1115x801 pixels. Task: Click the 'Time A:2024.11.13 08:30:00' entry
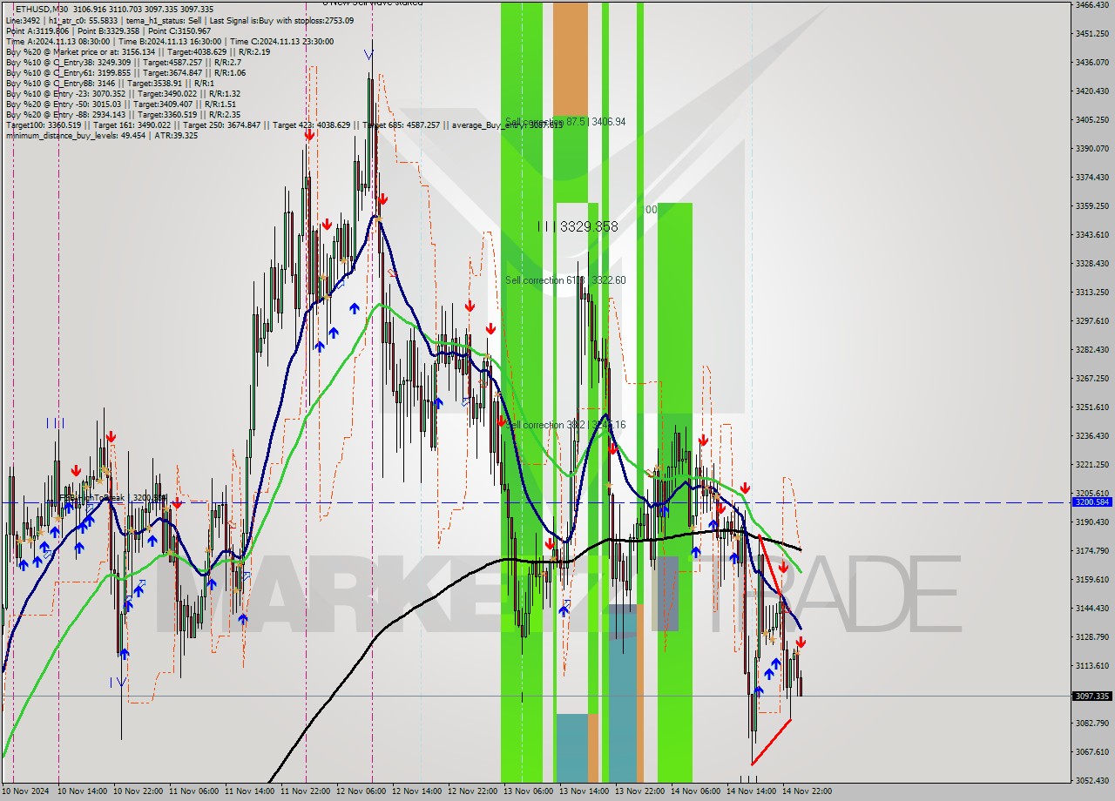(57, 41)
